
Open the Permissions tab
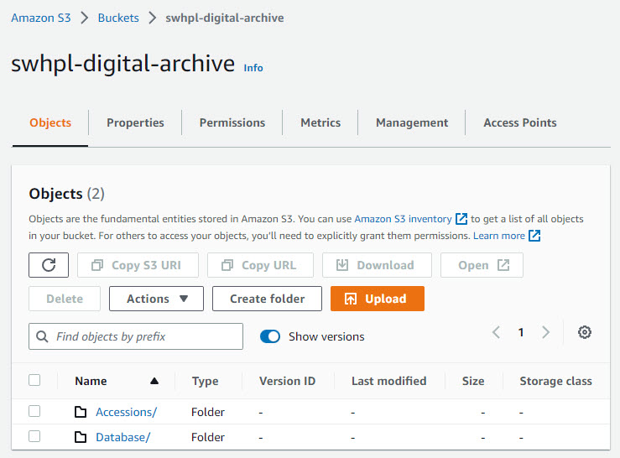232,122
